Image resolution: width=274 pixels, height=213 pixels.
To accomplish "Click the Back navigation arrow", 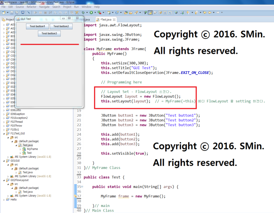I will (210, 13).
